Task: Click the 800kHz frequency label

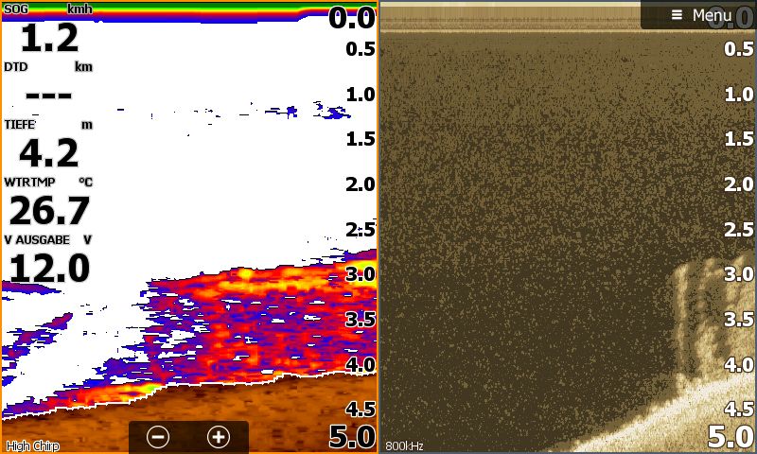Action: [404, 445]
